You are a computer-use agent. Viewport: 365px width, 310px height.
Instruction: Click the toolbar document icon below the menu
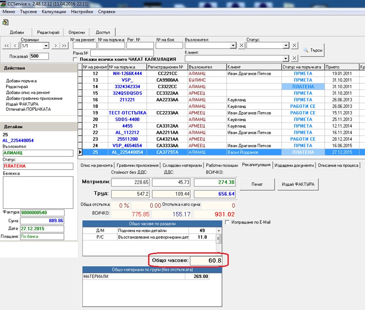pyautogui.click(x=6, y=22)
